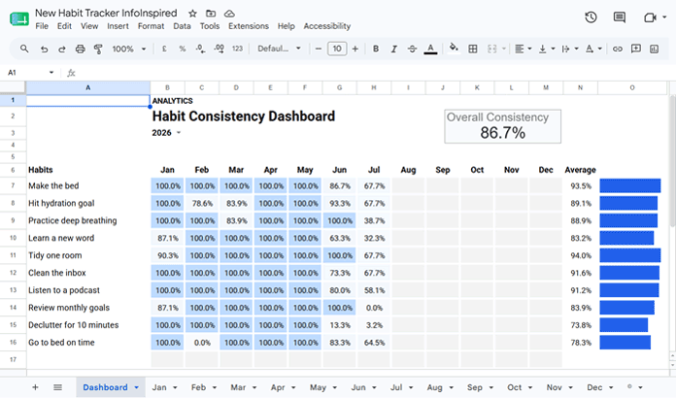Undo the last action
This screenshot has height=398, width=676.
click(44, 50)
